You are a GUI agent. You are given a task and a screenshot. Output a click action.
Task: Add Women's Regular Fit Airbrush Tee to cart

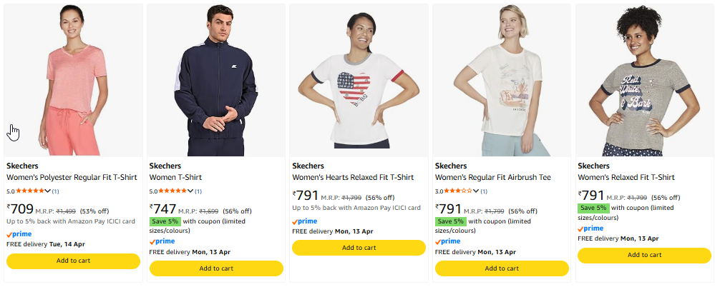coord(502,268)
